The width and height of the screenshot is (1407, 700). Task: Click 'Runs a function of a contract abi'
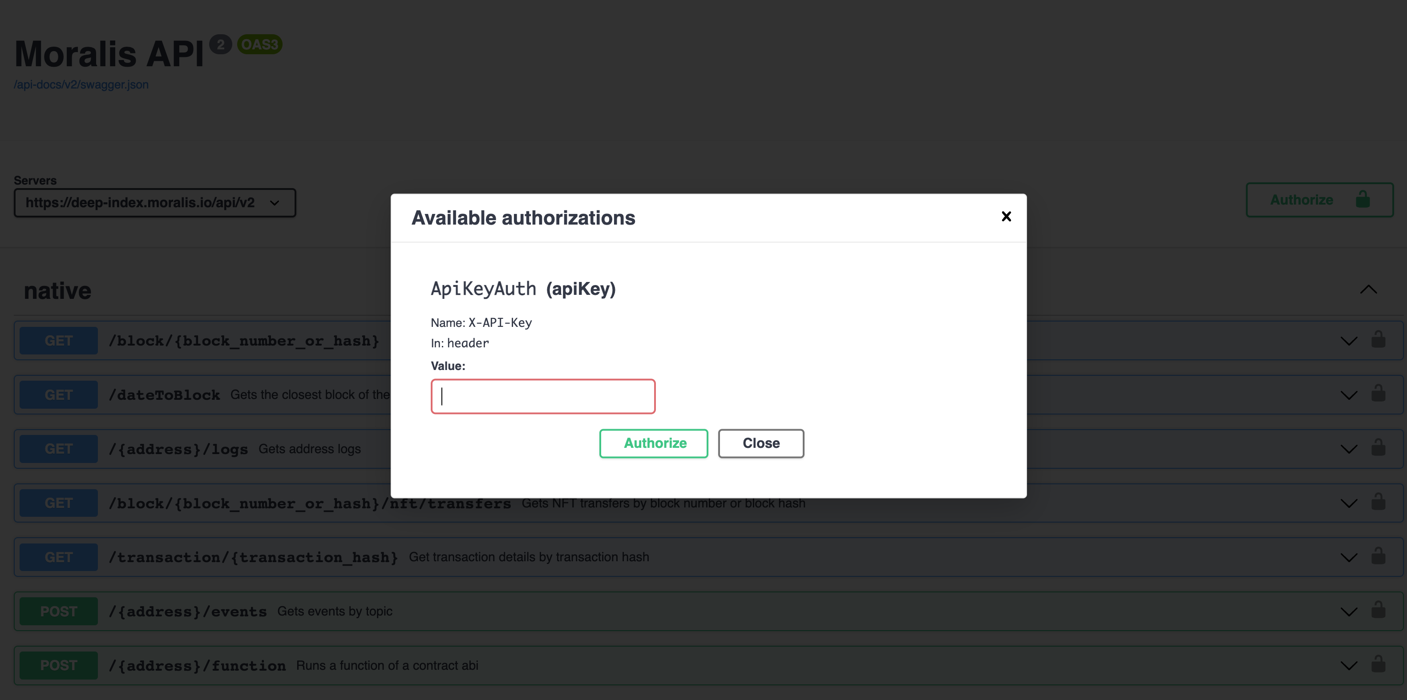pyautogui.click(x=387, y=666)
